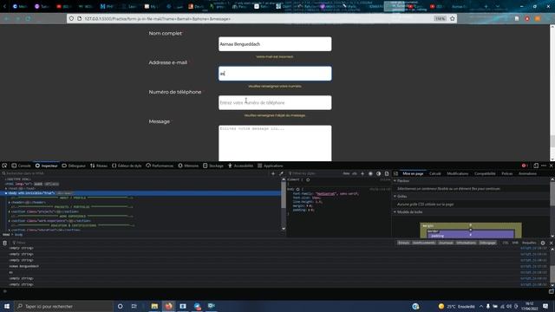Toggle the Journaux console filter
This screenshot has width=555, height=312.
point(446,243)
